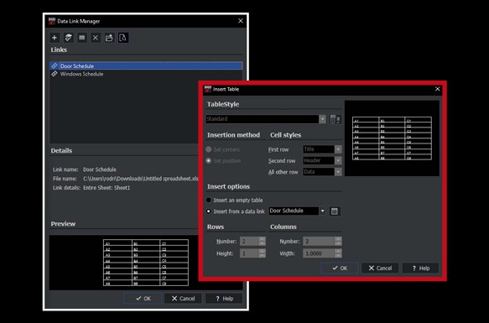Click the open linked file folder icon
489x323 pixels.
click(109, 38)
